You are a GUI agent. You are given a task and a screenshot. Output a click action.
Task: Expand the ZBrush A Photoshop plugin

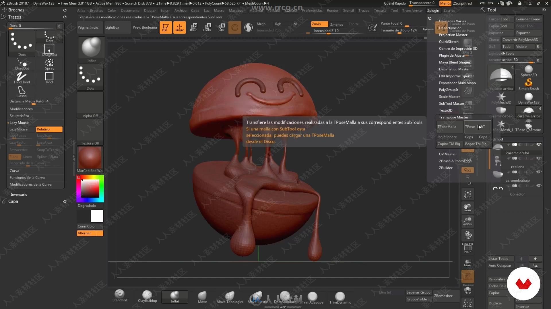[455, 161]
